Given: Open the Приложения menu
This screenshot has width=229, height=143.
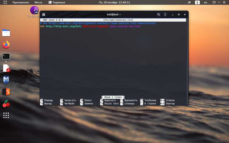Looking at the screenshot, I should [20, 2].
